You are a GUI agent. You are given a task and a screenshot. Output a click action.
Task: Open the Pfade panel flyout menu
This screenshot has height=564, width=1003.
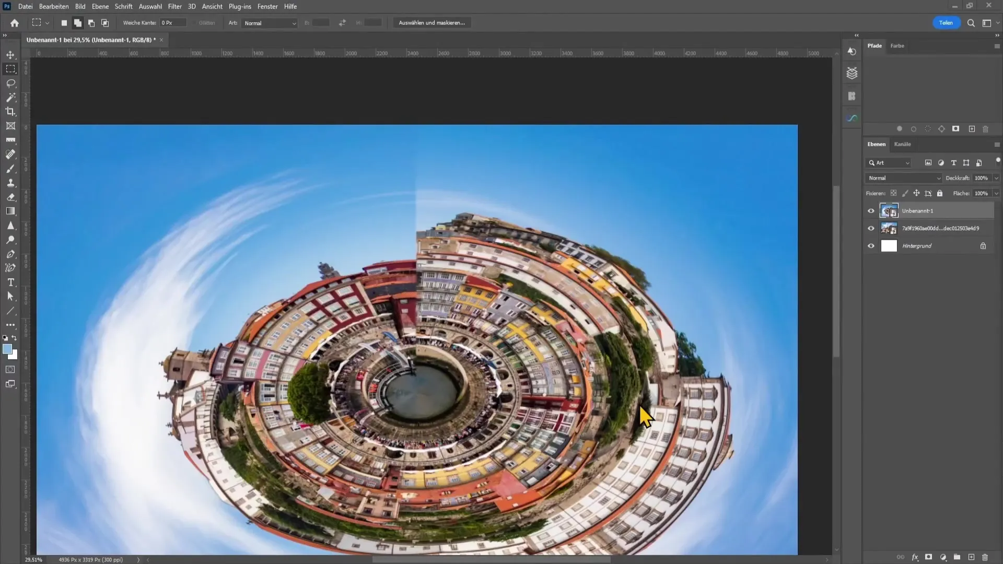pos(997,46)
